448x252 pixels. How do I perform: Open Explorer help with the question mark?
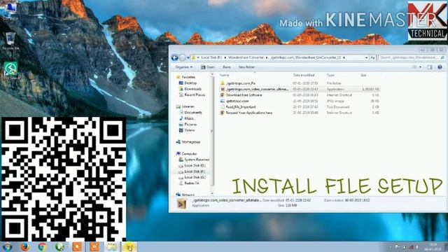(x=440, y=67)
